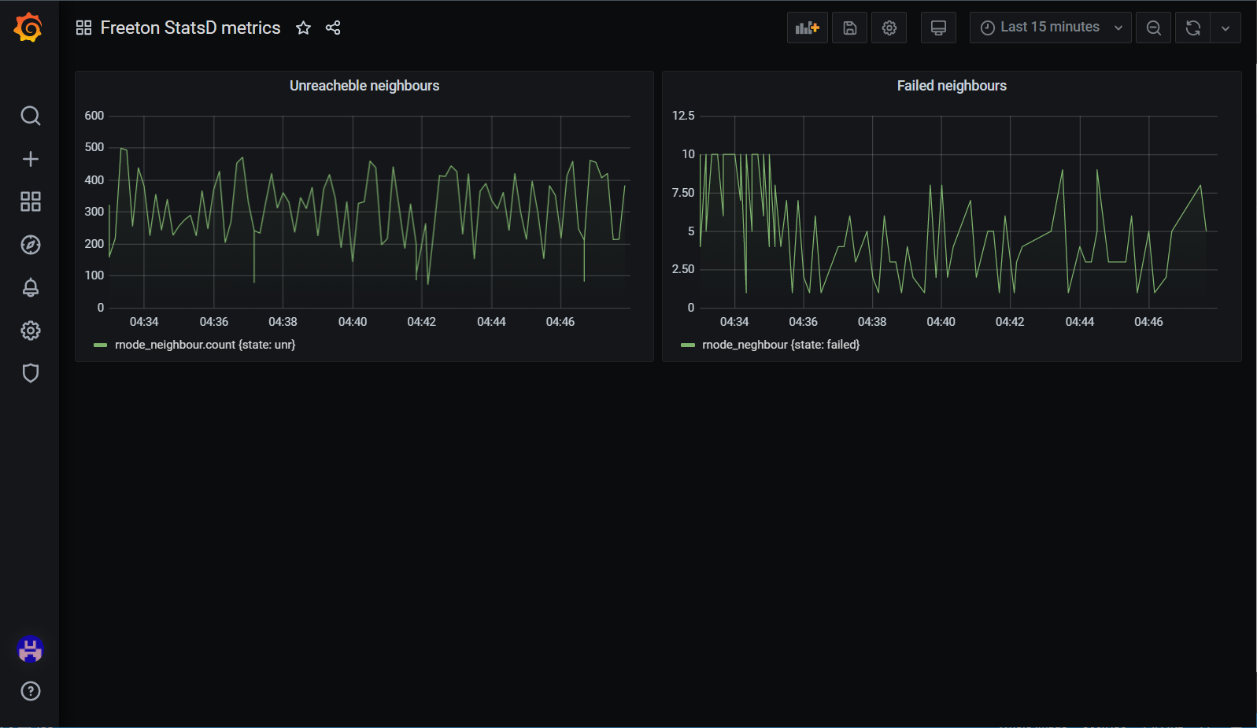
Task: Click the Add panel button
Action: tap(808, 28)
